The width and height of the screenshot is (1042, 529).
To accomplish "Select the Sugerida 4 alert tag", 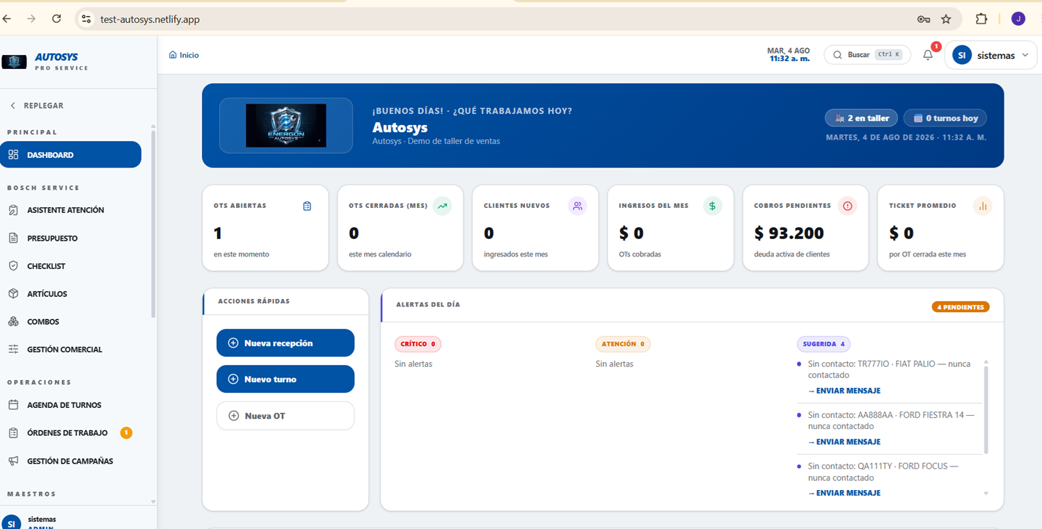I will [823, 344].
